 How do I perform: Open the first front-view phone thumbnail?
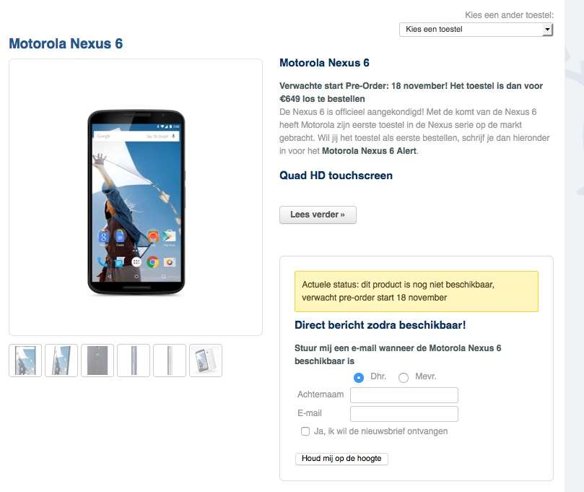click(x=25, y=361)
